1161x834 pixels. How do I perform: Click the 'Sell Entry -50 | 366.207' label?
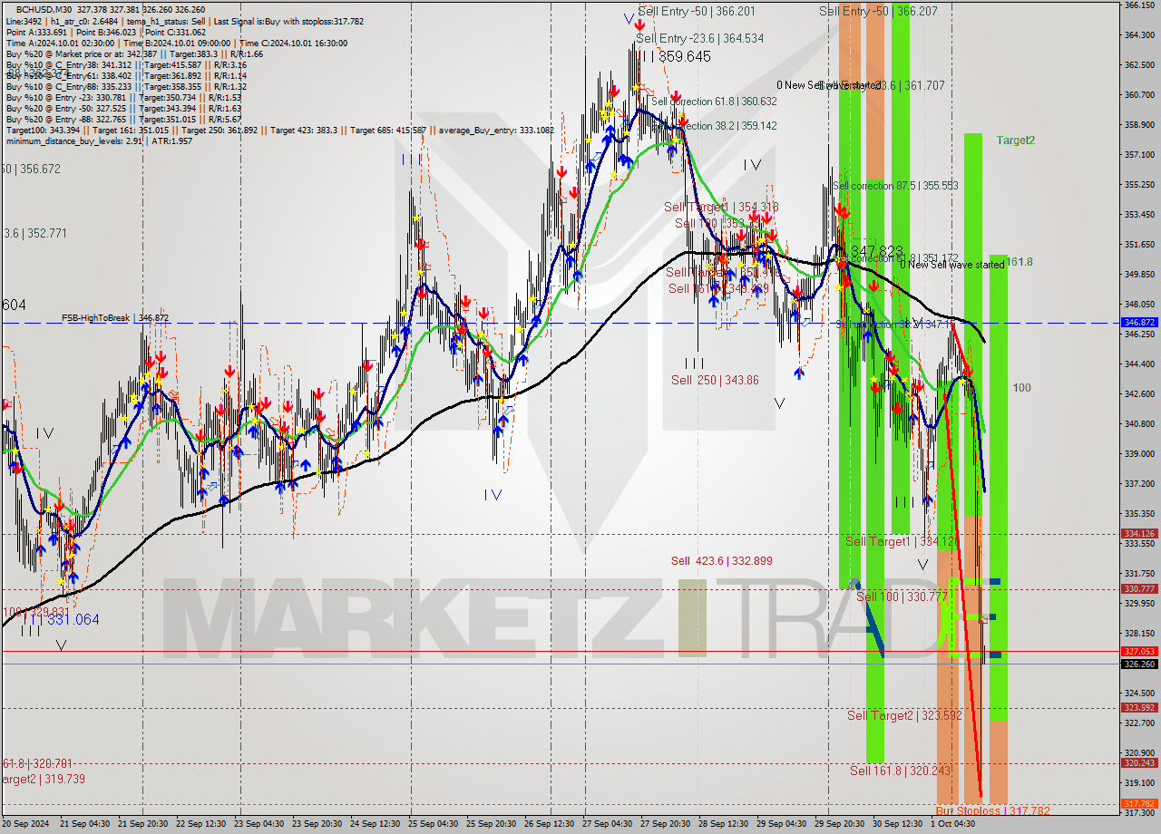[878, 11]
